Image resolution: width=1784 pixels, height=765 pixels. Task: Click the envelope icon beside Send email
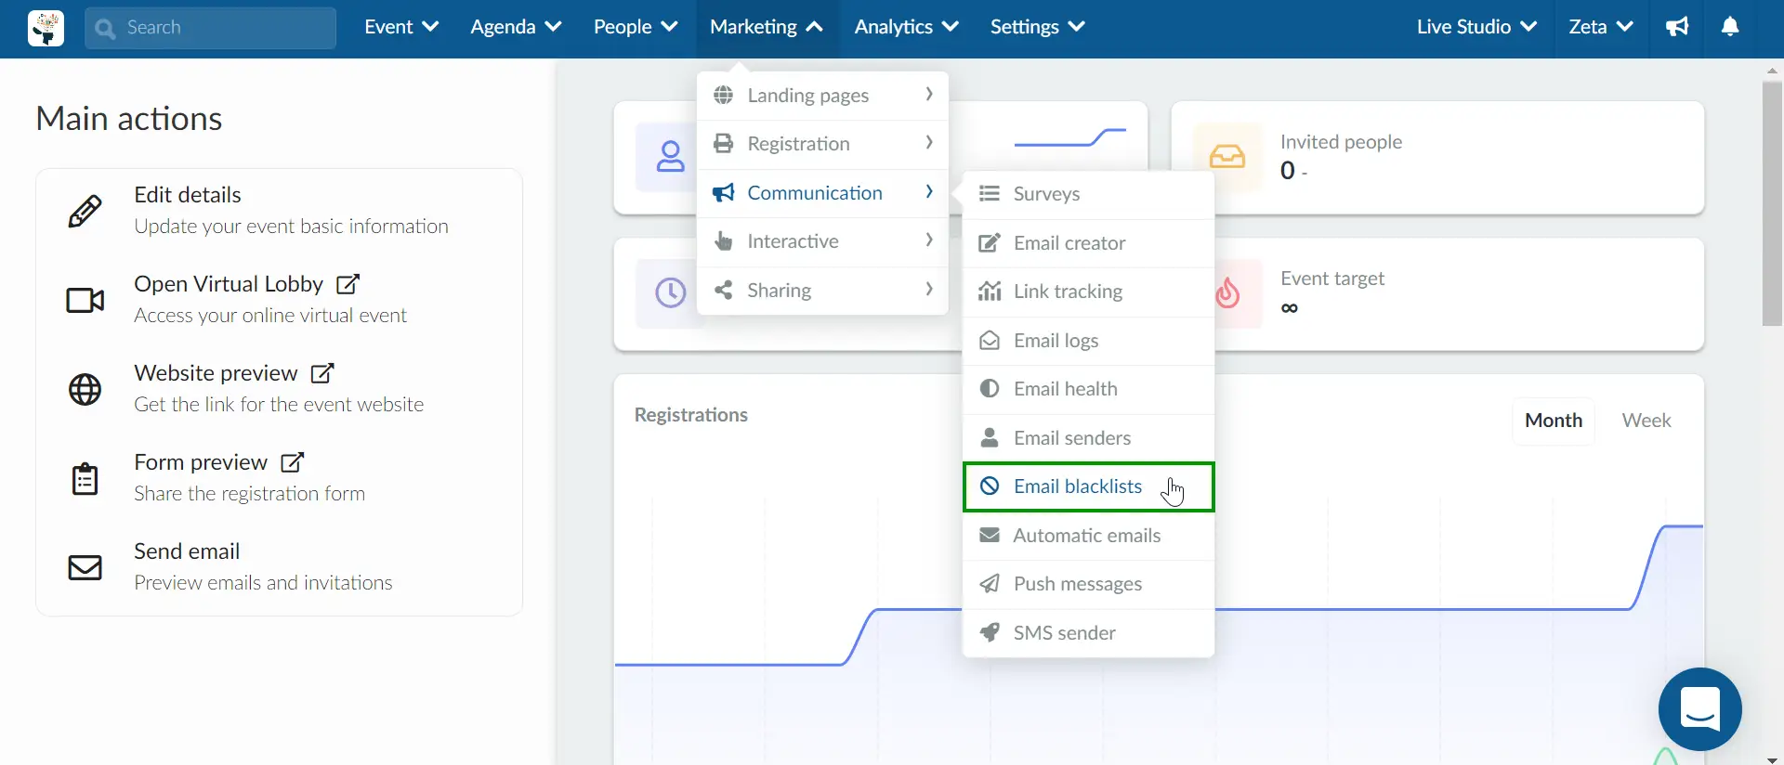[x=85, y=567]
